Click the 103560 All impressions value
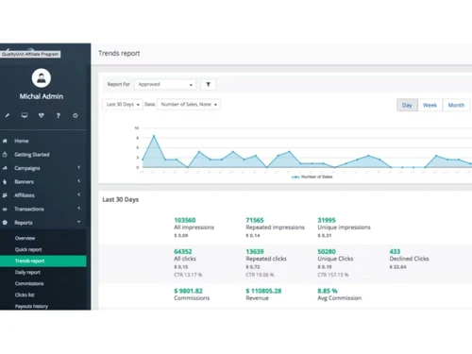Image resolution: width=472 pixels, height=354 pixels. point(185,220)
